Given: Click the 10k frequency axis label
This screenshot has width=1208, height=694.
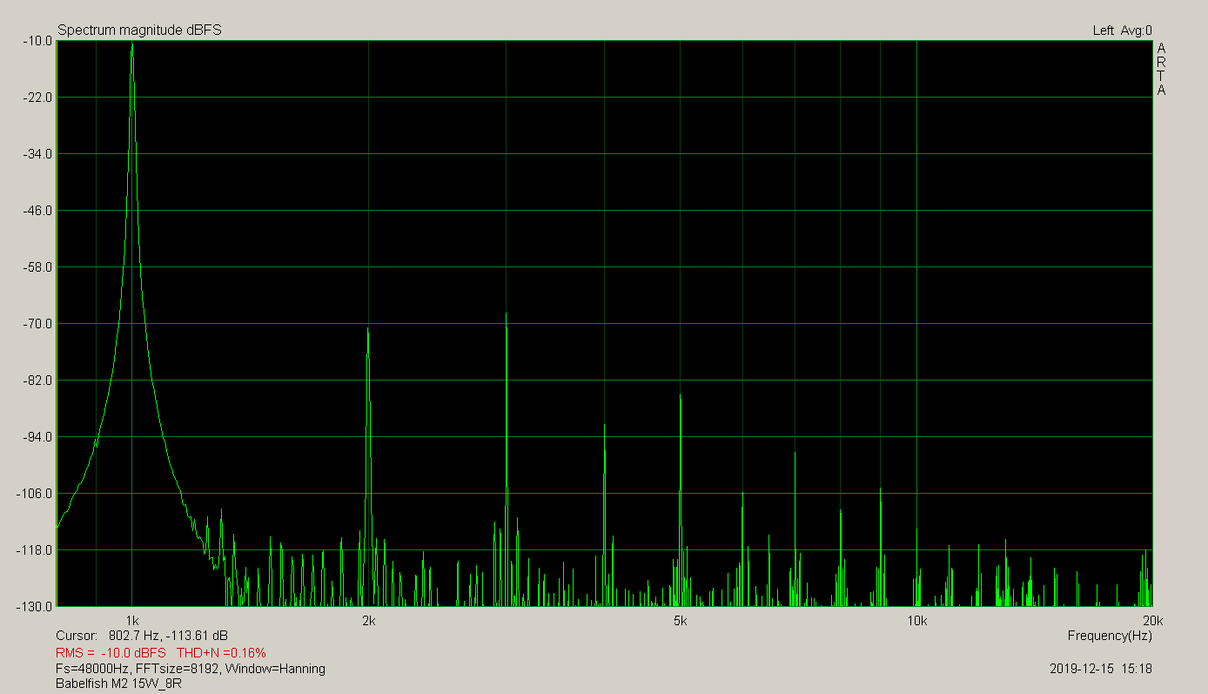Looking at the screenshot, I should pos(916,621).
